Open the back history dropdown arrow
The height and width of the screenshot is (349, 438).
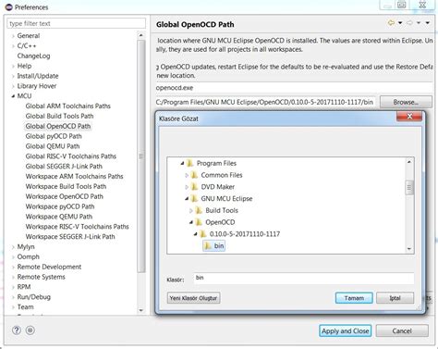coord(400,23)
